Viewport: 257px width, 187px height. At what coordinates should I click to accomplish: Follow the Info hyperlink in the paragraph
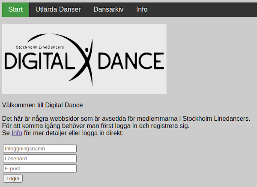pyautogui.click(x=17, y=133)
